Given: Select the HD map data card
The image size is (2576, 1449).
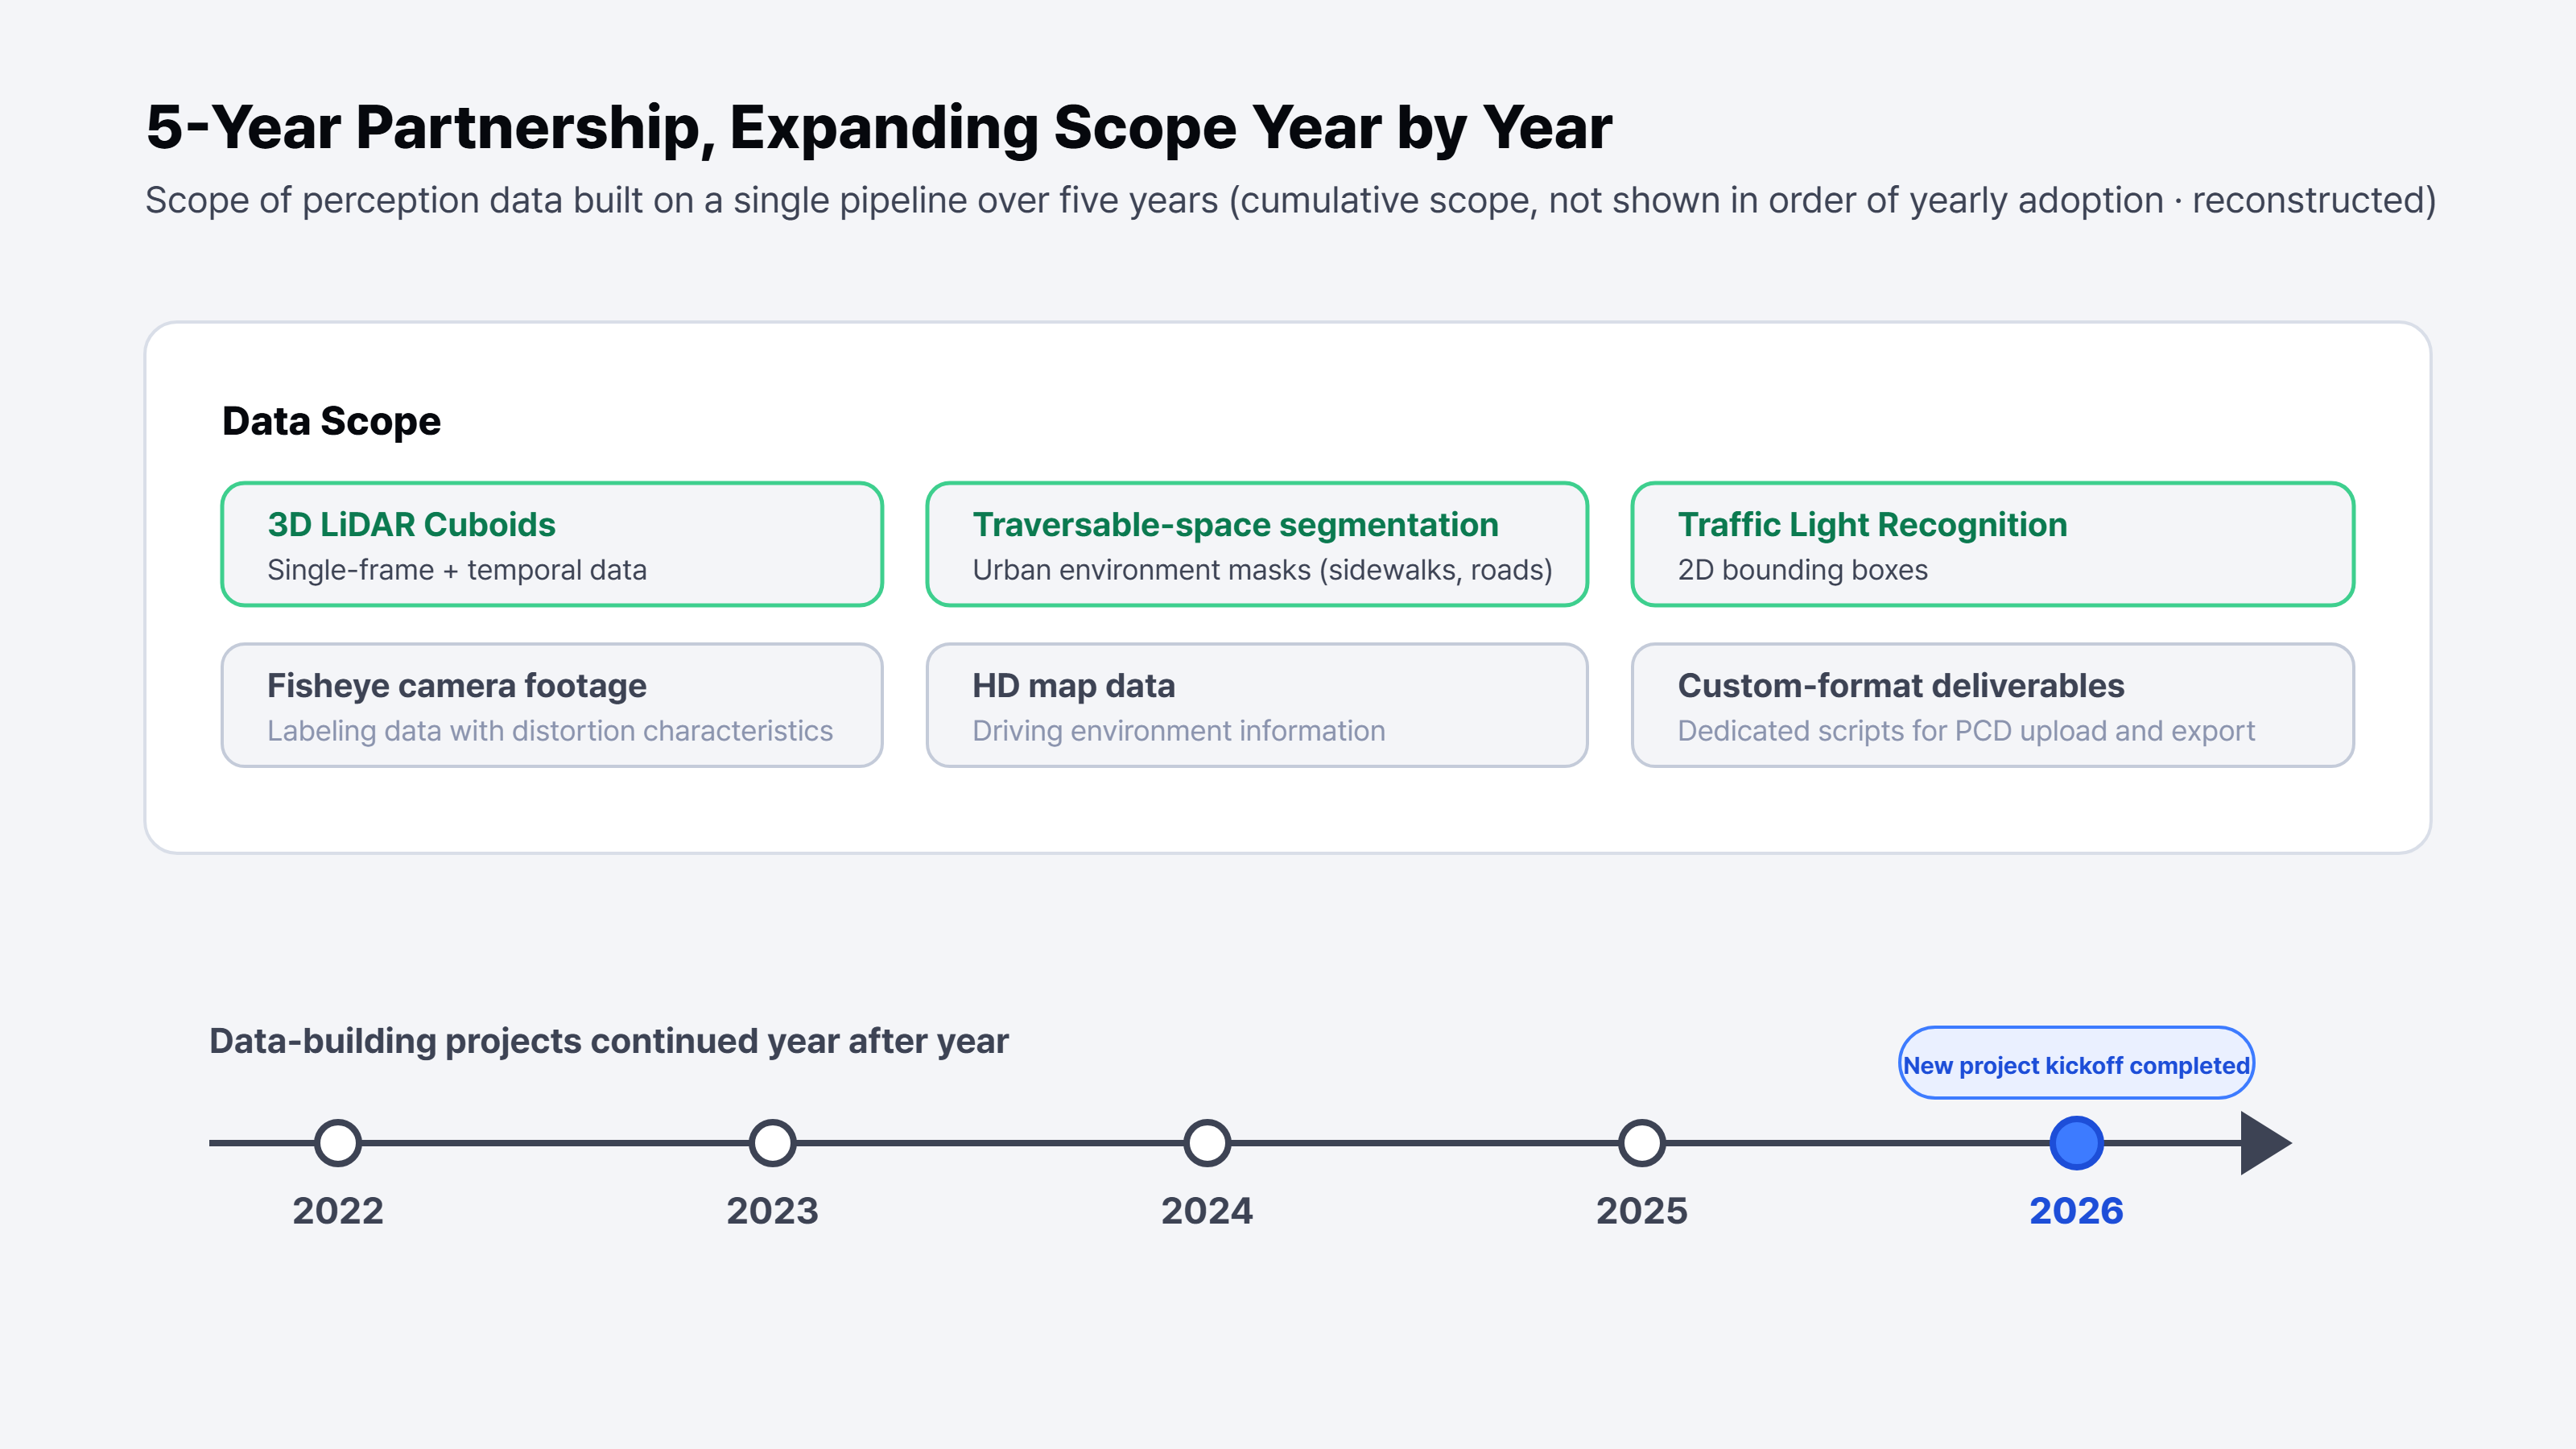Looking at the screenshot, I should coord(1257,705).
